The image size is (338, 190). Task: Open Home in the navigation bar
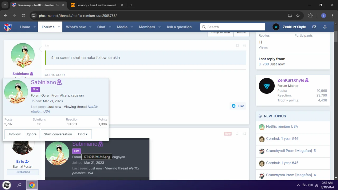tap(25, 27)
